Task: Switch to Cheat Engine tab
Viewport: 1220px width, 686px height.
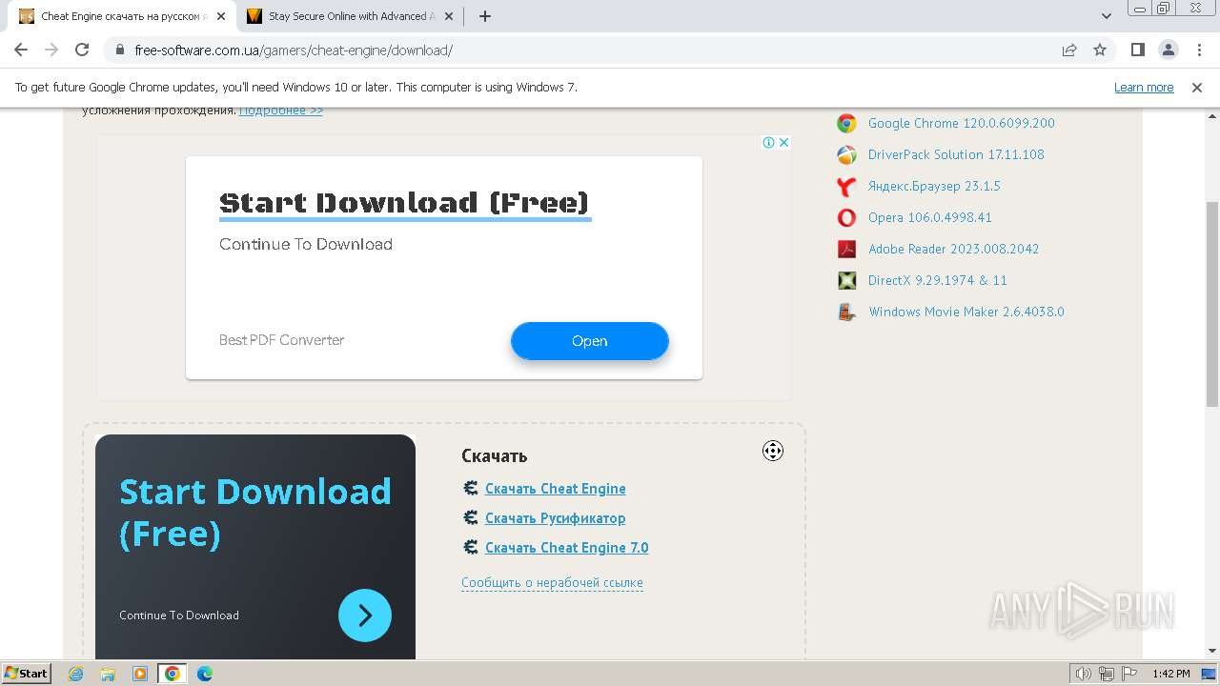Action: (x=123, y=16)
